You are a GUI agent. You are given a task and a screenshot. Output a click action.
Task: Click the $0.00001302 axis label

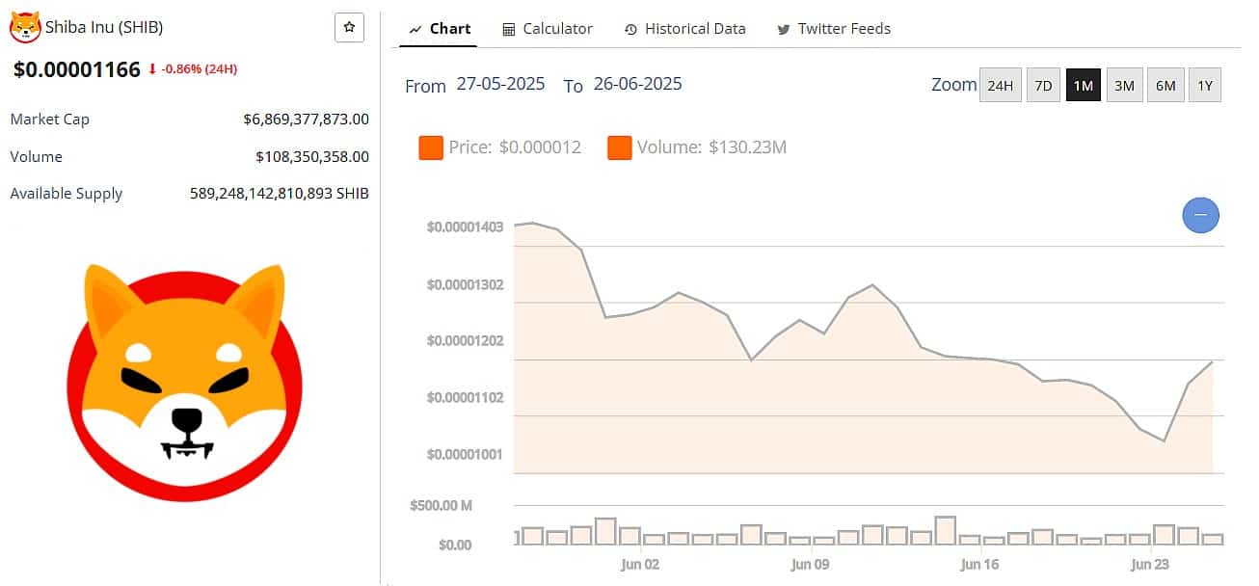tap(466, 285)
